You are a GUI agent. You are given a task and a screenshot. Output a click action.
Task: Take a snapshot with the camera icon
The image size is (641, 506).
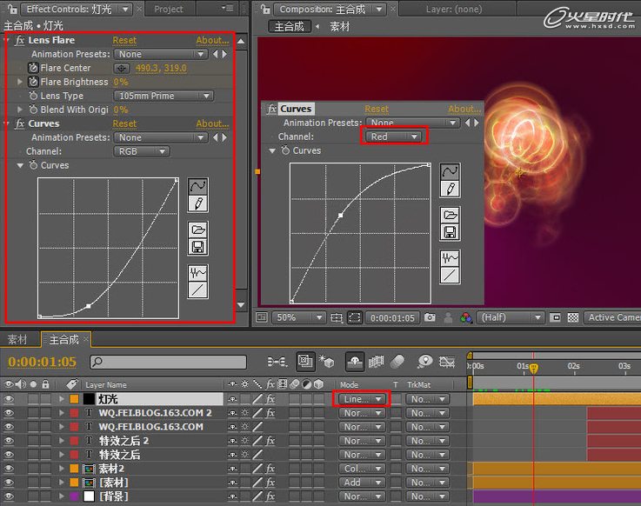(x=430, y=317)
